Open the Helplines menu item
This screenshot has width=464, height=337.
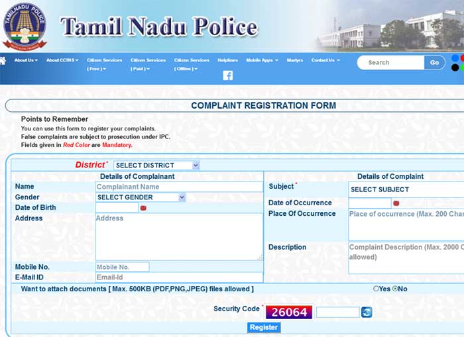(227, 60)
